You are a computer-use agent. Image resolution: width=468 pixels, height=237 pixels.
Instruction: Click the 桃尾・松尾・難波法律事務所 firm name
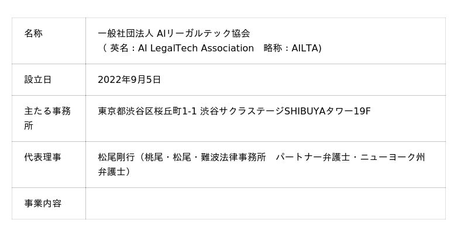(205, 157)
